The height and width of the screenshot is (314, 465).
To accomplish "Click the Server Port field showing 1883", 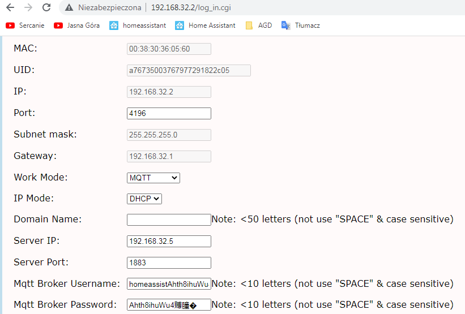I will (x=169, y=263).
